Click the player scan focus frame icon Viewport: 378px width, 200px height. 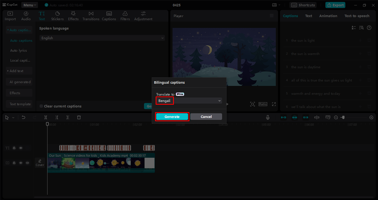pos(252,104)
